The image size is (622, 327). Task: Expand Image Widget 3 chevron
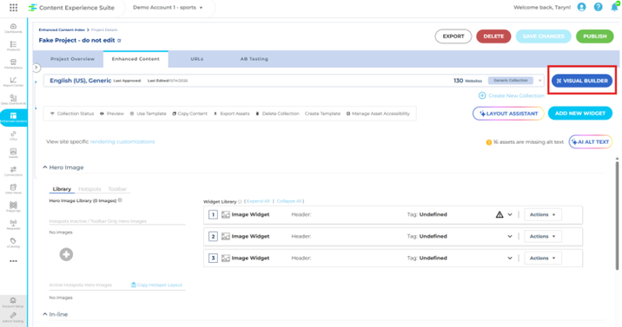510,258
